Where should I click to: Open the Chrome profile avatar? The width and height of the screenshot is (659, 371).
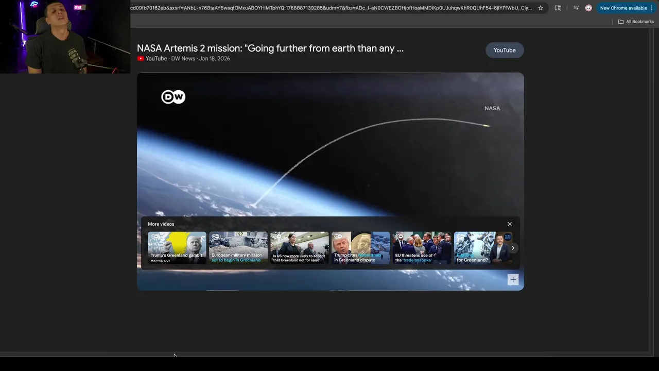click(x=588, y=8)
